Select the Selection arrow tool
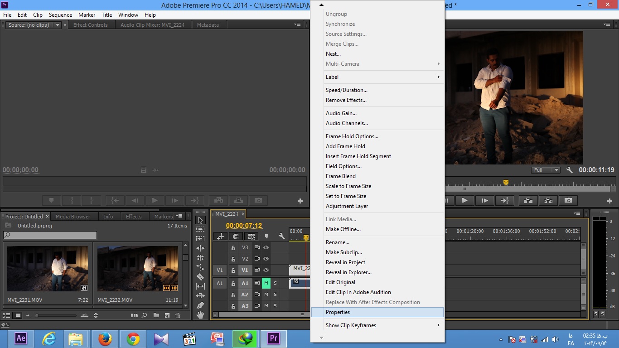The height and width of the screenshot is (348, 619). click(x=200, y=220)
